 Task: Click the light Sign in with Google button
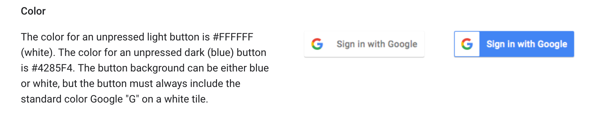(x=364, y=44)
